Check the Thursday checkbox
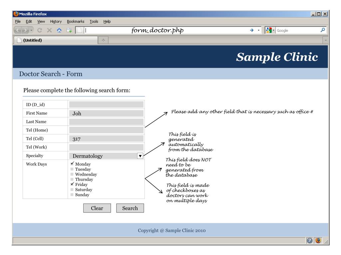The width and height of the screenshot is (341, 255). (72, 179)
